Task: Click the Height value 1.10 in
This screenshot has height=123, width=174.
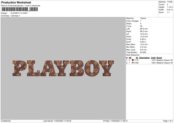Action: pos(170,7)
